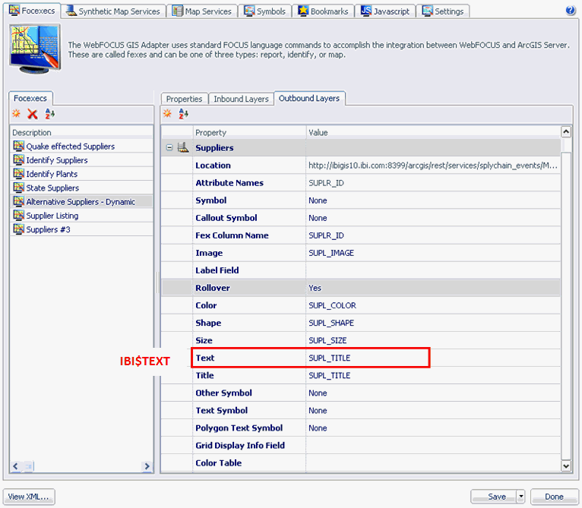Open the Synthetic Map Services tab
582x508 pixels.
pyautogui.click(x=113, y=11)
